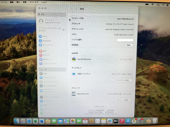Open the ファイル menu in menu bar
Screen dimensions: 170x127
pyautogui.click(x=4, y=2)
